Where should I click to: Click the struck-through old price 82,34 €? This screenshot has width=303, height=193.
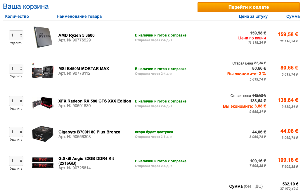260,63
